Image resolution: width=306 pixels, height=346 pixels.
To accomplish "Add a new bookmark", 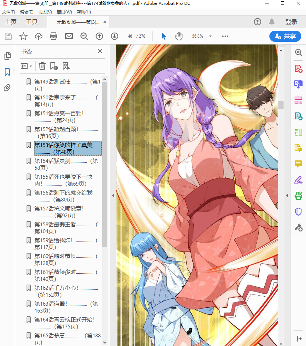I will (54, 66).
